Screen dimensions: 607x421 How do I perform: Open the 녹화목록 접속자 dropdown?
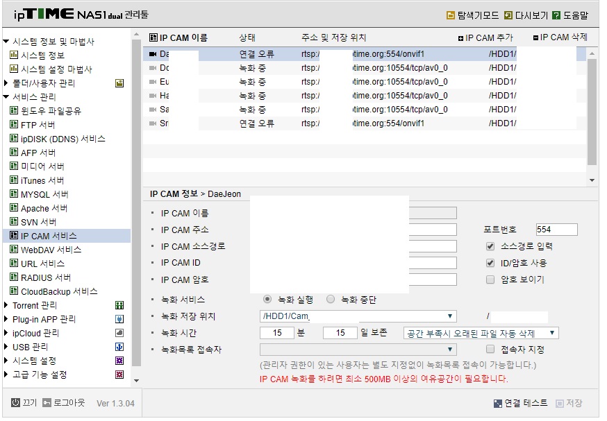coord(358,350)
